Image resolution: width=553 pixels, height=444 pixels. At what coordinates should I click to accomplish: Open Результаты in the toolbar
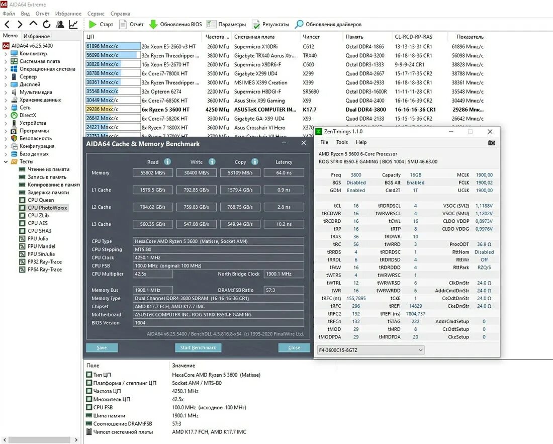270,24
